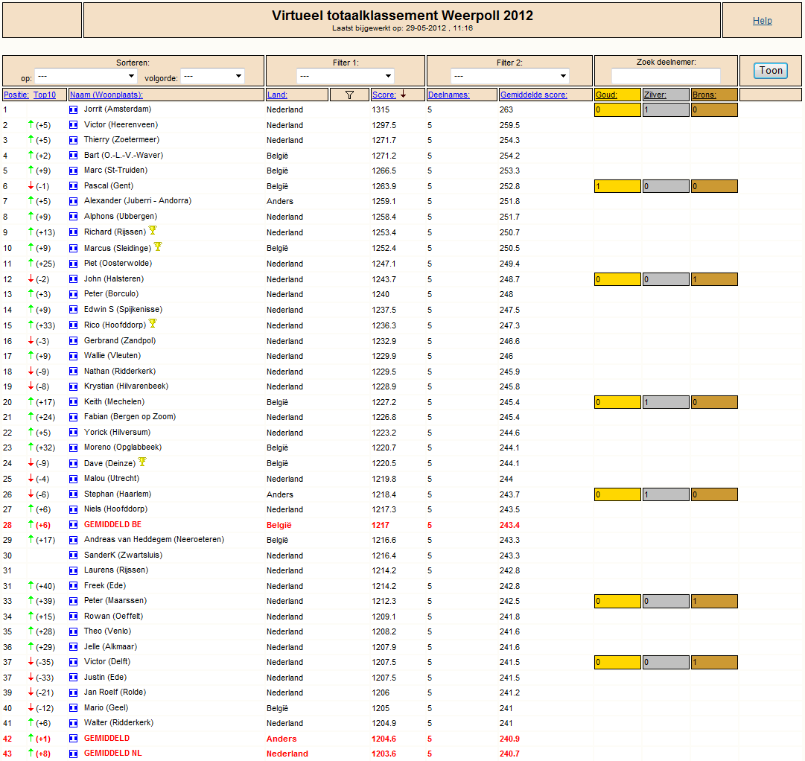The width and height of the screenshot is (805, 761).
Task: Click the trophy icon next to Dave (Deinze)
Action: [142, 462]
